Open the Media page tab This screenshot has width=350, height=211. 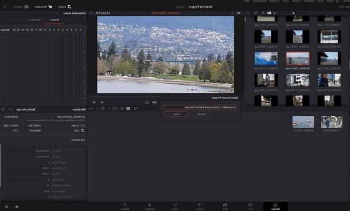275,206
